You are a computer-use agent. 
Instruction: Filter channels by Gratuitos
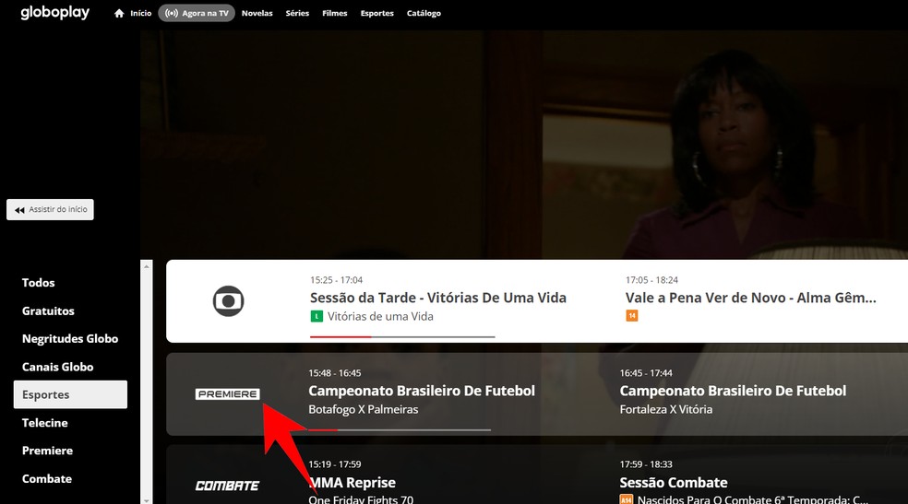click(48, 311)
